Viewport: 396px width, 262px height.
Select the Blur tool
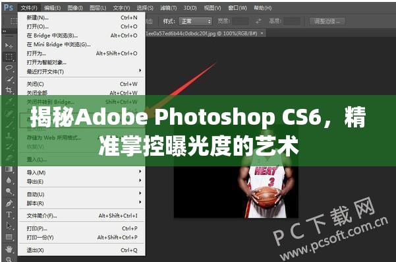9,180
